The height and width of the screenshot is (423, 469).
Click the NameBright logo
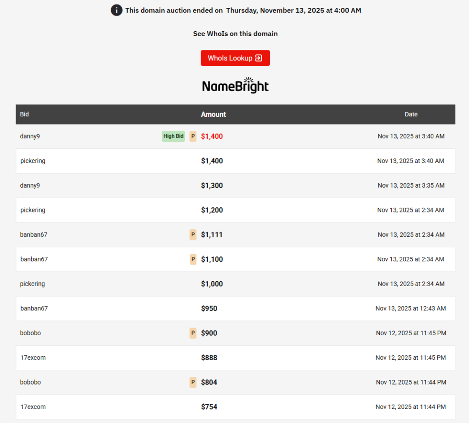[235, 86]
